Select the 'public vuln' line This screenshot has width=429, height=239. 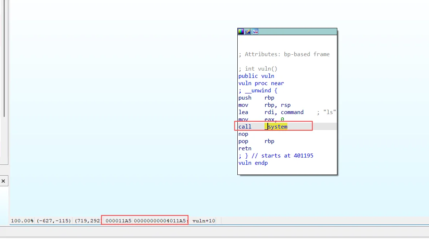click(x=256, y=76)
